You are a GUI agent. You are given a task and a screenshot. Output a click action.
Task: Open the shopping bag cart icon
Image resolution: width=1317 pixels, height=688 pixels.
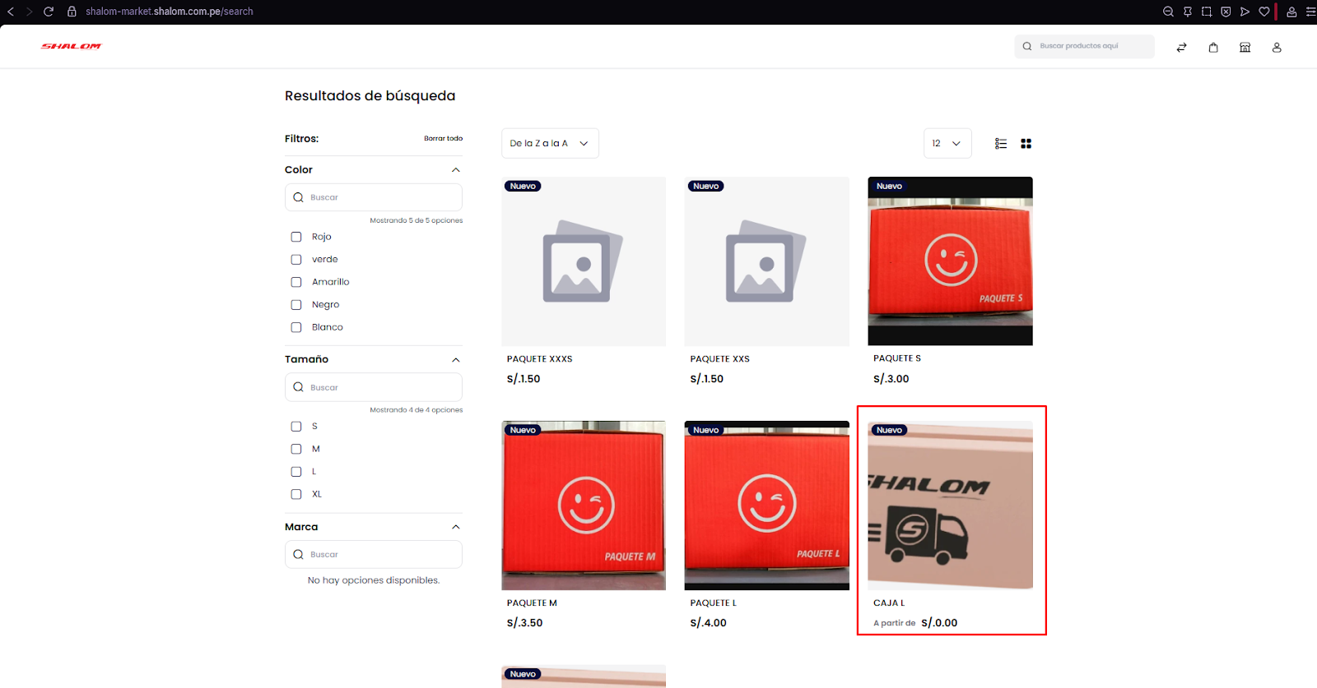(x=1213, y=48)
